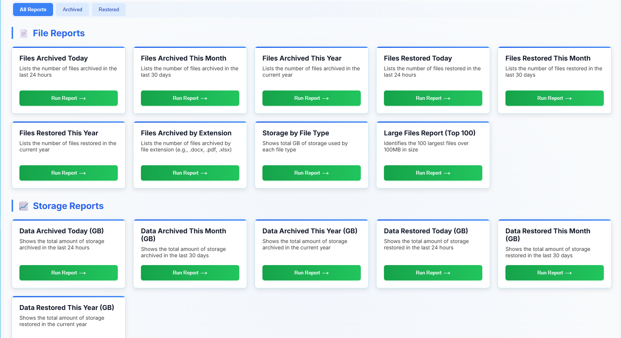Run the Files Restored Today report
The height and width of the screenshot is (338, 621).
[x=433, y=98]
